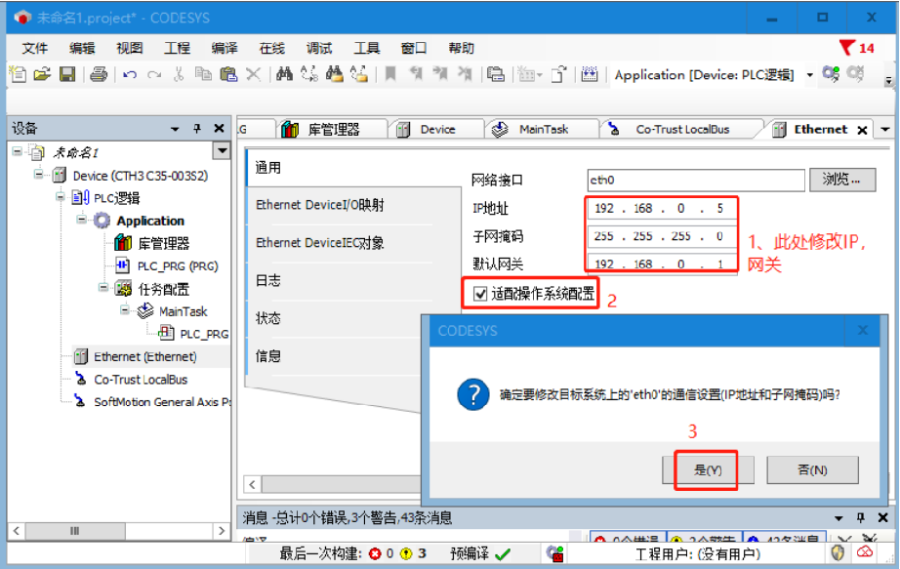Image resolution: width=900 pixels, height=569 pixels.
Task: Click the Copy toolbar icon
Action: (203, 74)
